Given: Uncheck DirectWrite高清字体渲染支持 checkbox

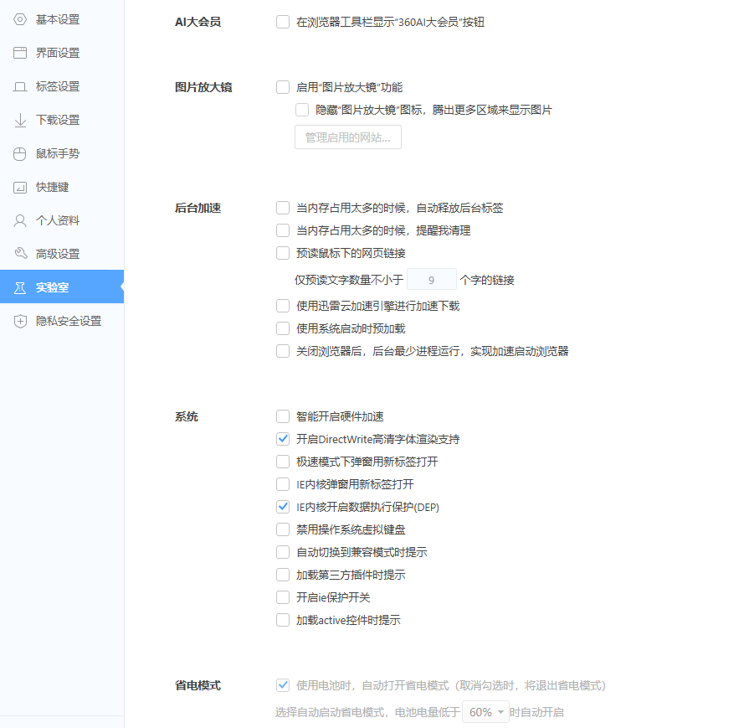Looking at the screenshot, I should click(283, 439).
